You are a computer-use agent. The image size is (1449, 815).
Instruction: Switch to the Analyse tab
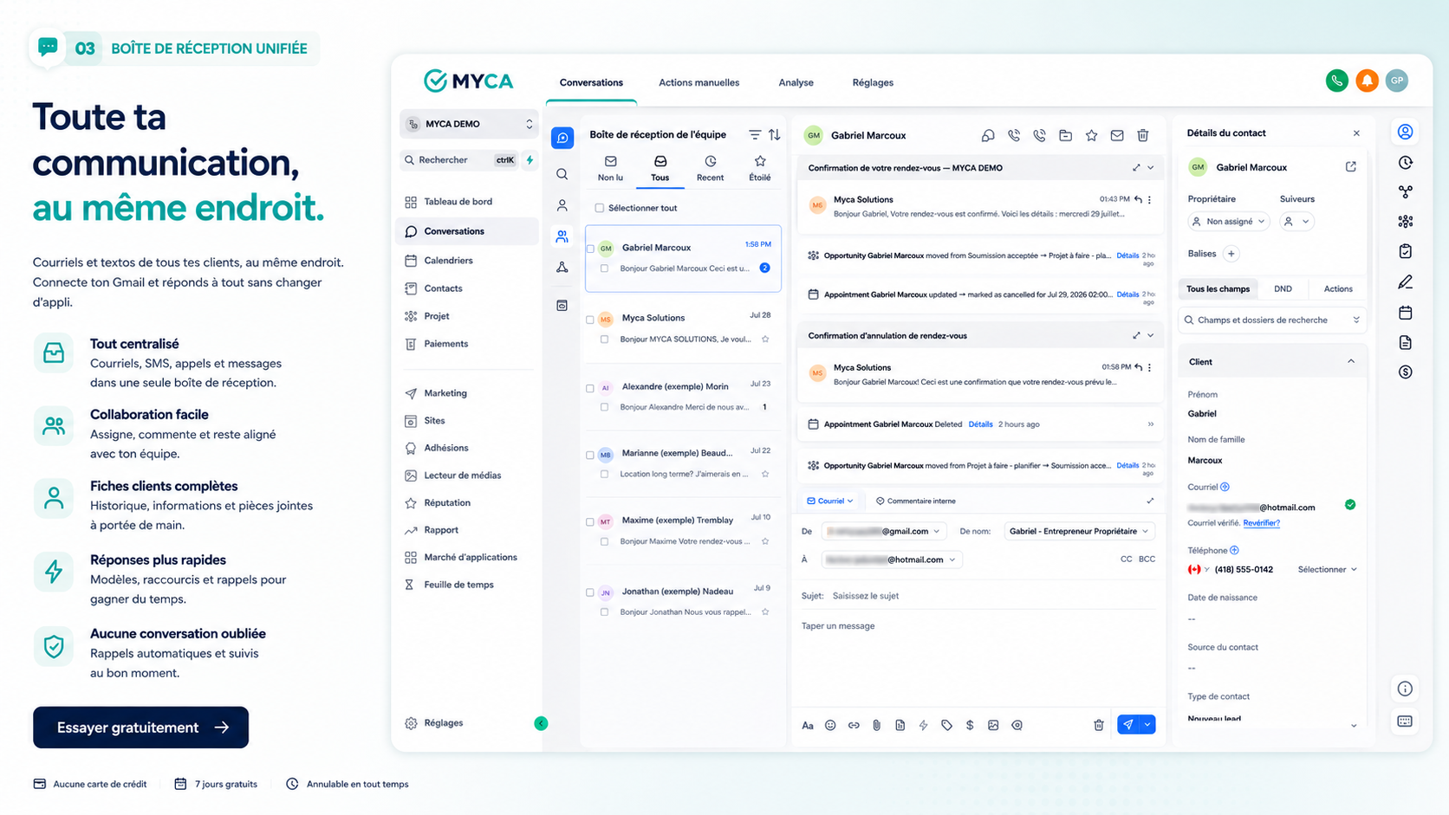796,82
